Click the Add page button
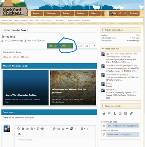The width and height of the screenshot is (145, 147). coord(53,46)
